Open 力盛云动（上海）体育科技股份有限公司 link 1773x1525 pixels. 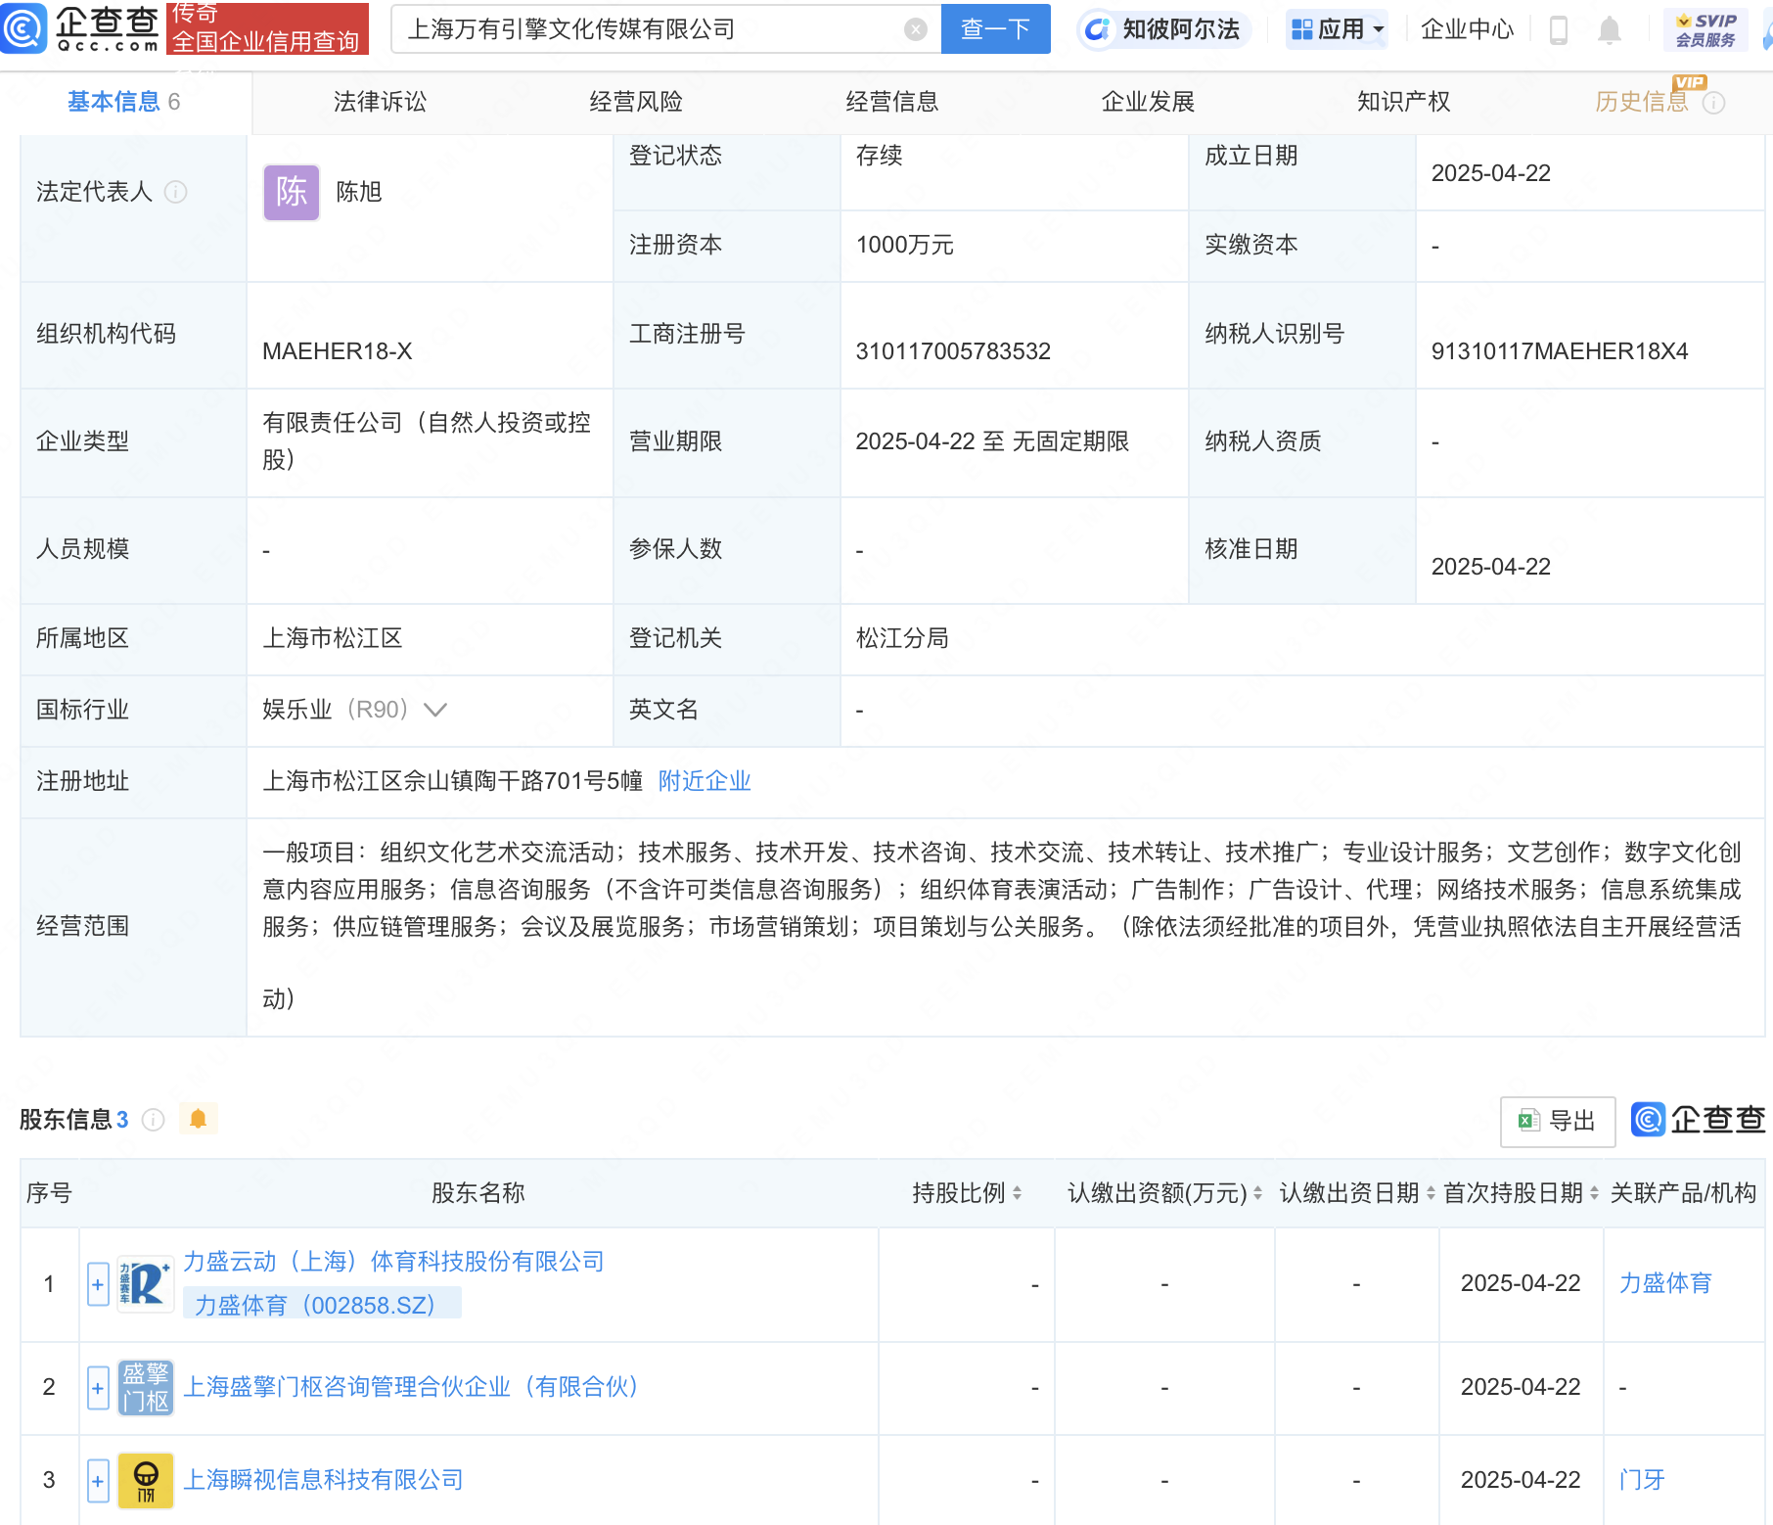(x=393, y=1262)
